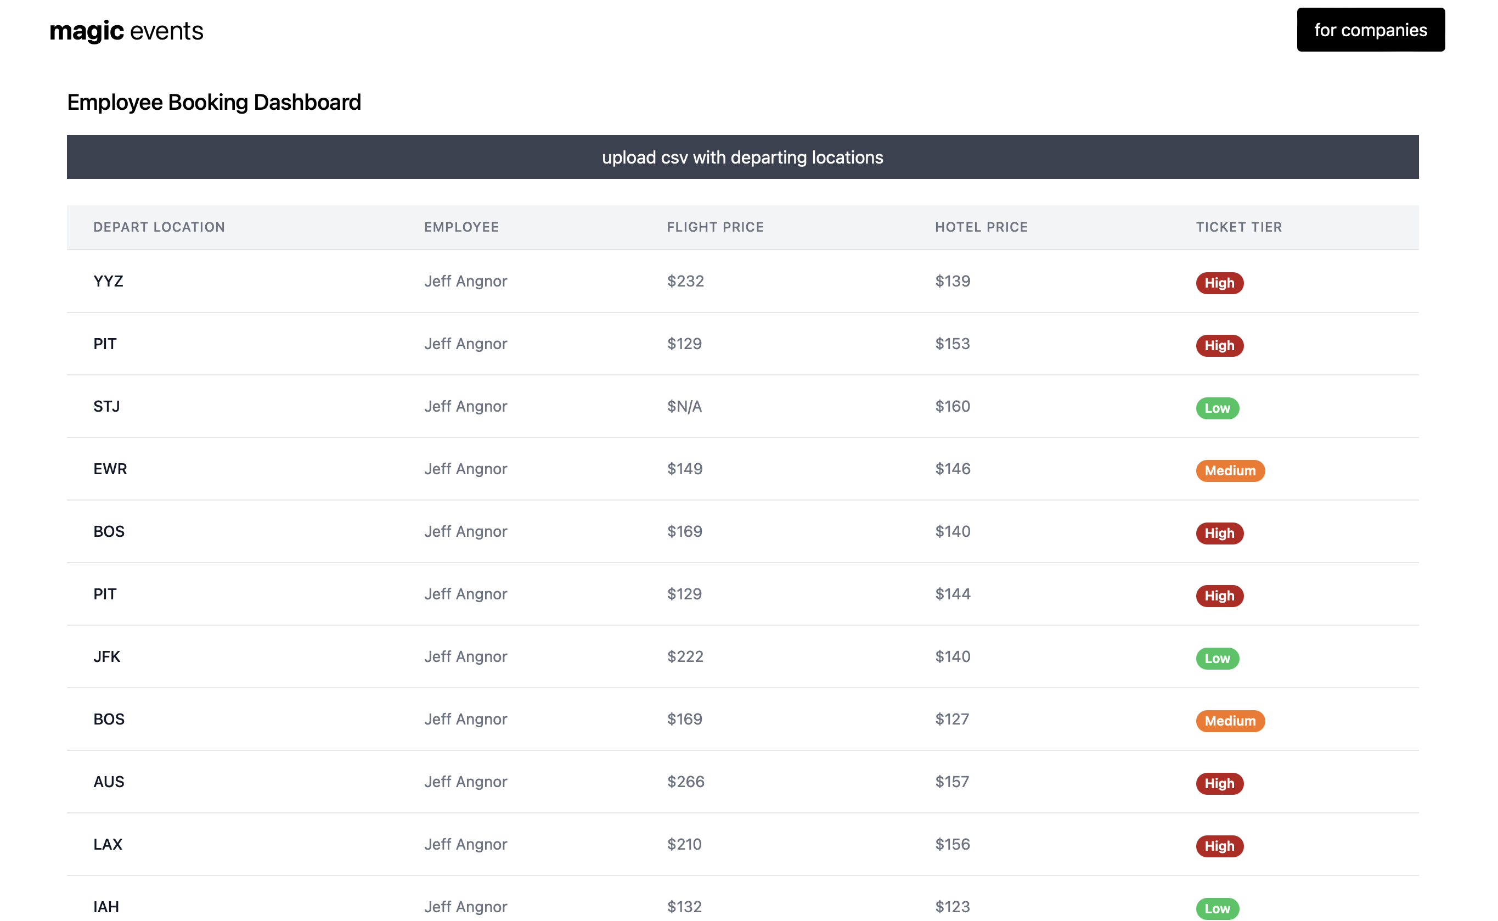The width and height of the screenshot is (1498, 921).
Task: Click the Employee Booking Dashboard heading
Action: point(214,102)
